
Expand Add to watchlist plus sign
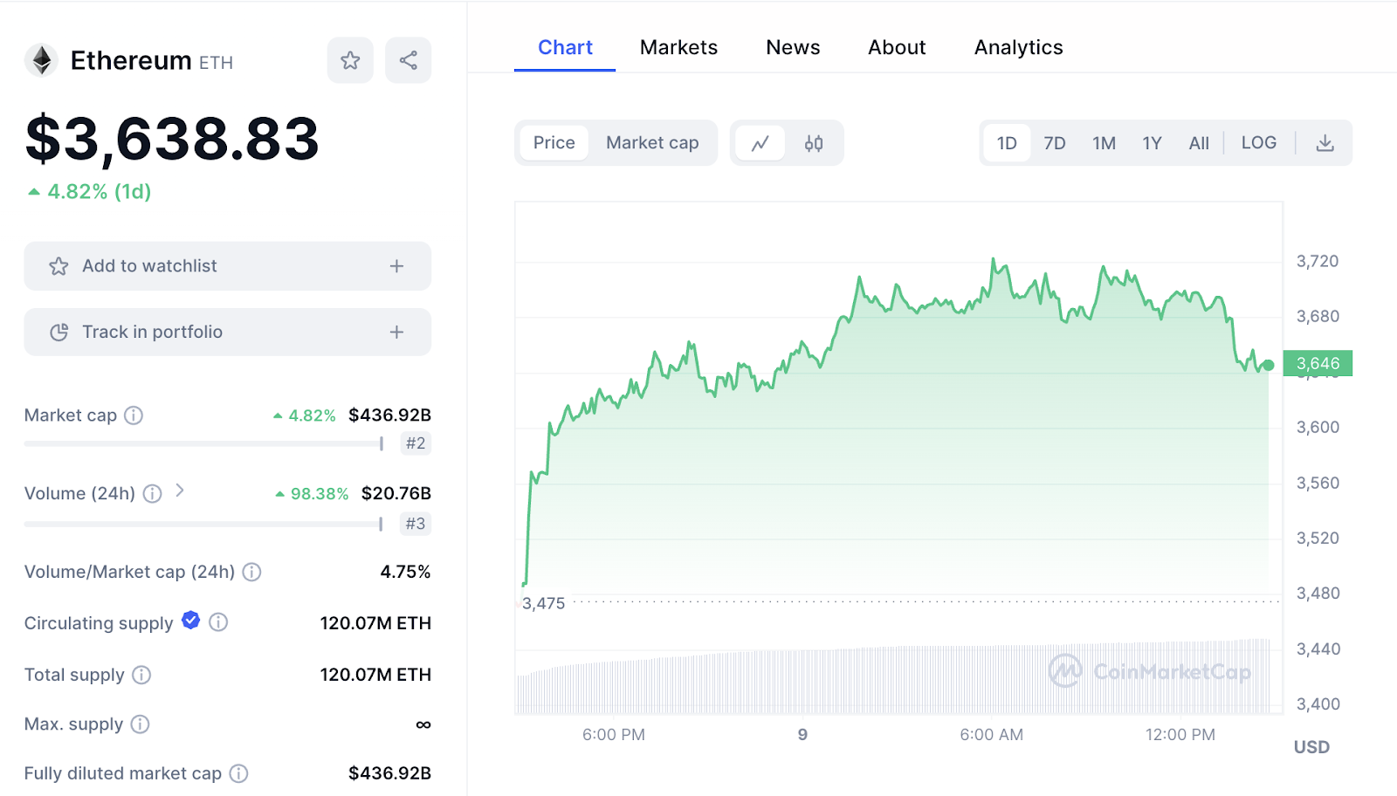396,266
